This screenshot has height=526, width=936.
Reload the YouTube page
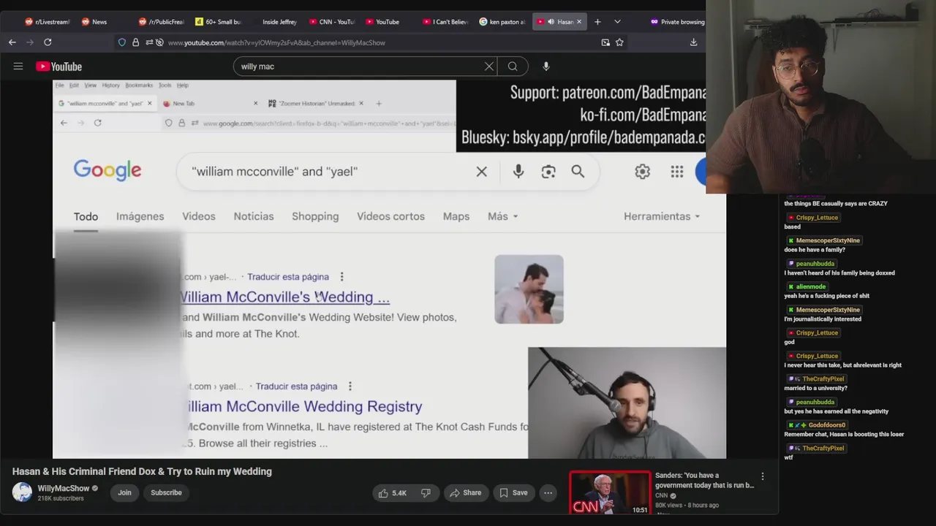tap(48, 42)
